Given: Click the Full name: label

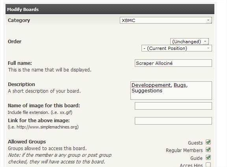Looking at the screenshot, I should (x=20, y=63).
